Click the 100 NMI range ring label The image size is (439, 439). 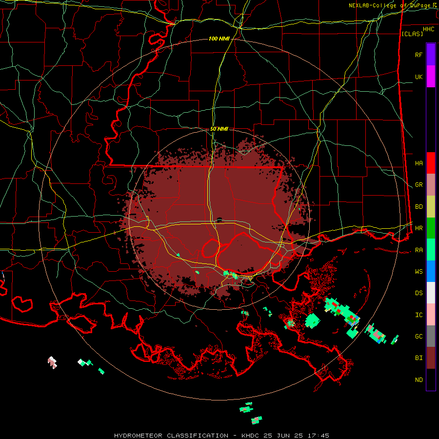[x=219, y=39]
